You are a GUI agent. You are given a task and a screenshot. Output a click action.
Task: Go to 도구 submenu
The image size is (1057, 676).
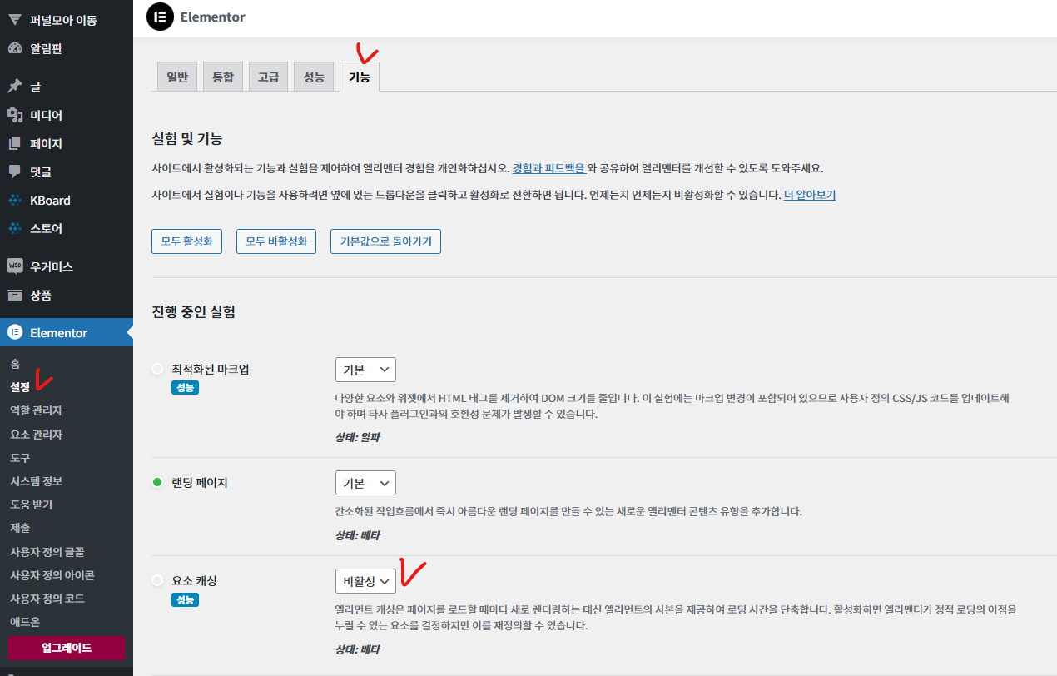[x=20, y=458]
